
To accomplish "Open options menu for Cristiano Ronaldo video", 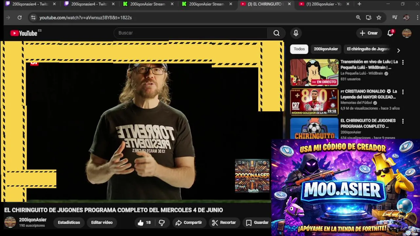I will [403, 92].
